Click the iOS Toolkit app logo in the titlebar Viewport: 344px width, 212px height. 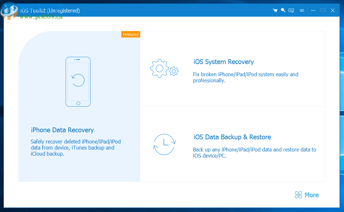click(x=10, y=10)
